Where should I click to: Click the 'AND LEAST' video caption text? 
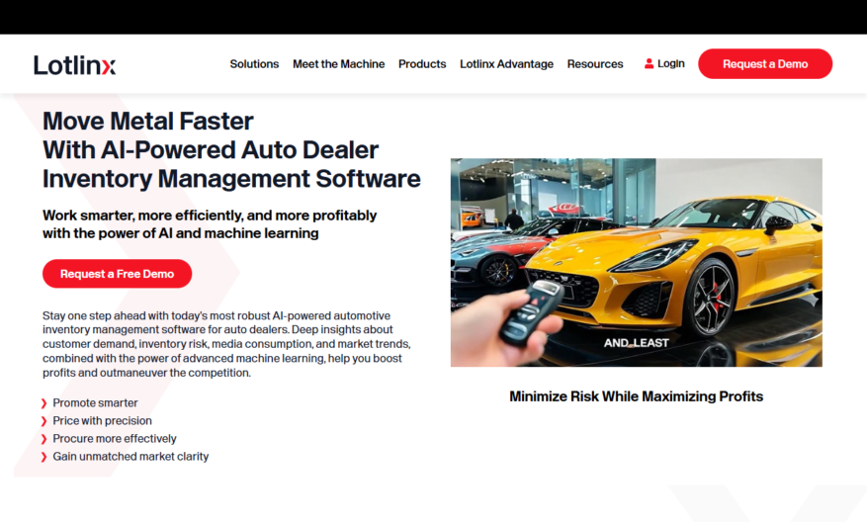[636, 343]
